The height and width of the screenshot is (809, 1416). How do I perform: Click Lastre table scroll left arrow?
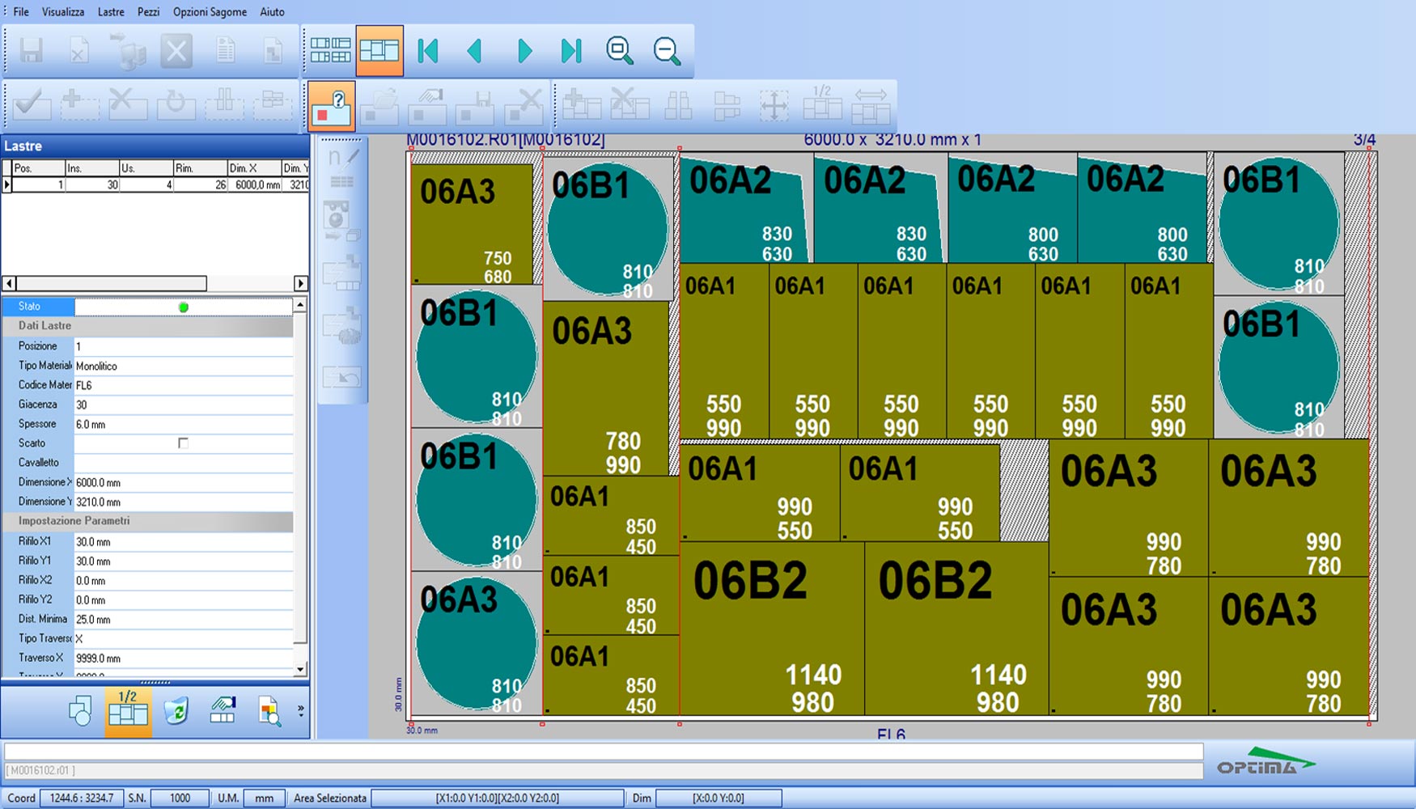[9, 283]
